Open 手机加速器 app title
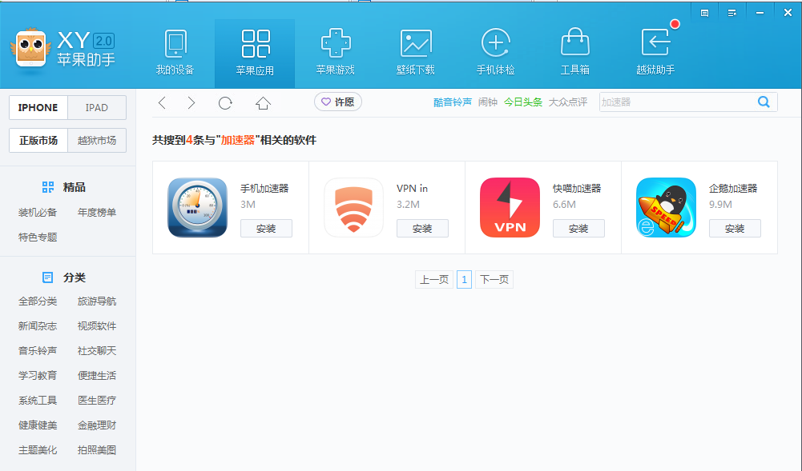 point(264,188)
